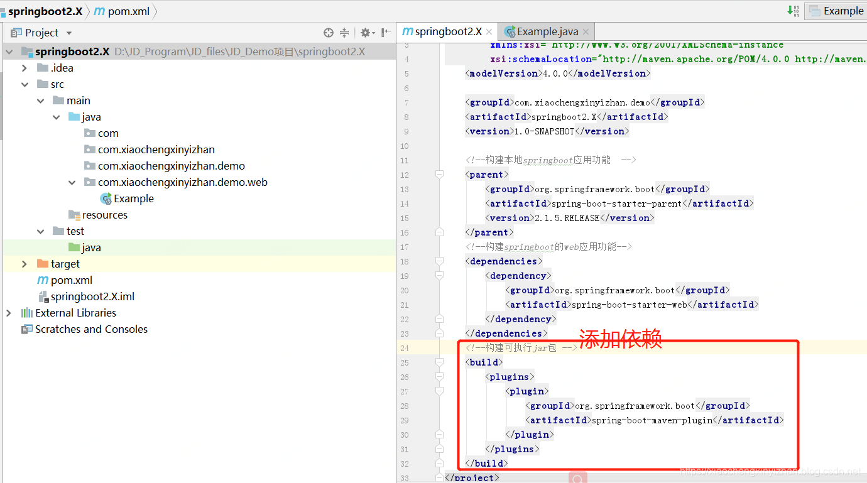Click the 1.0-SNAPSHOT version text
This screenshot has width=867, height=483.
543,131
